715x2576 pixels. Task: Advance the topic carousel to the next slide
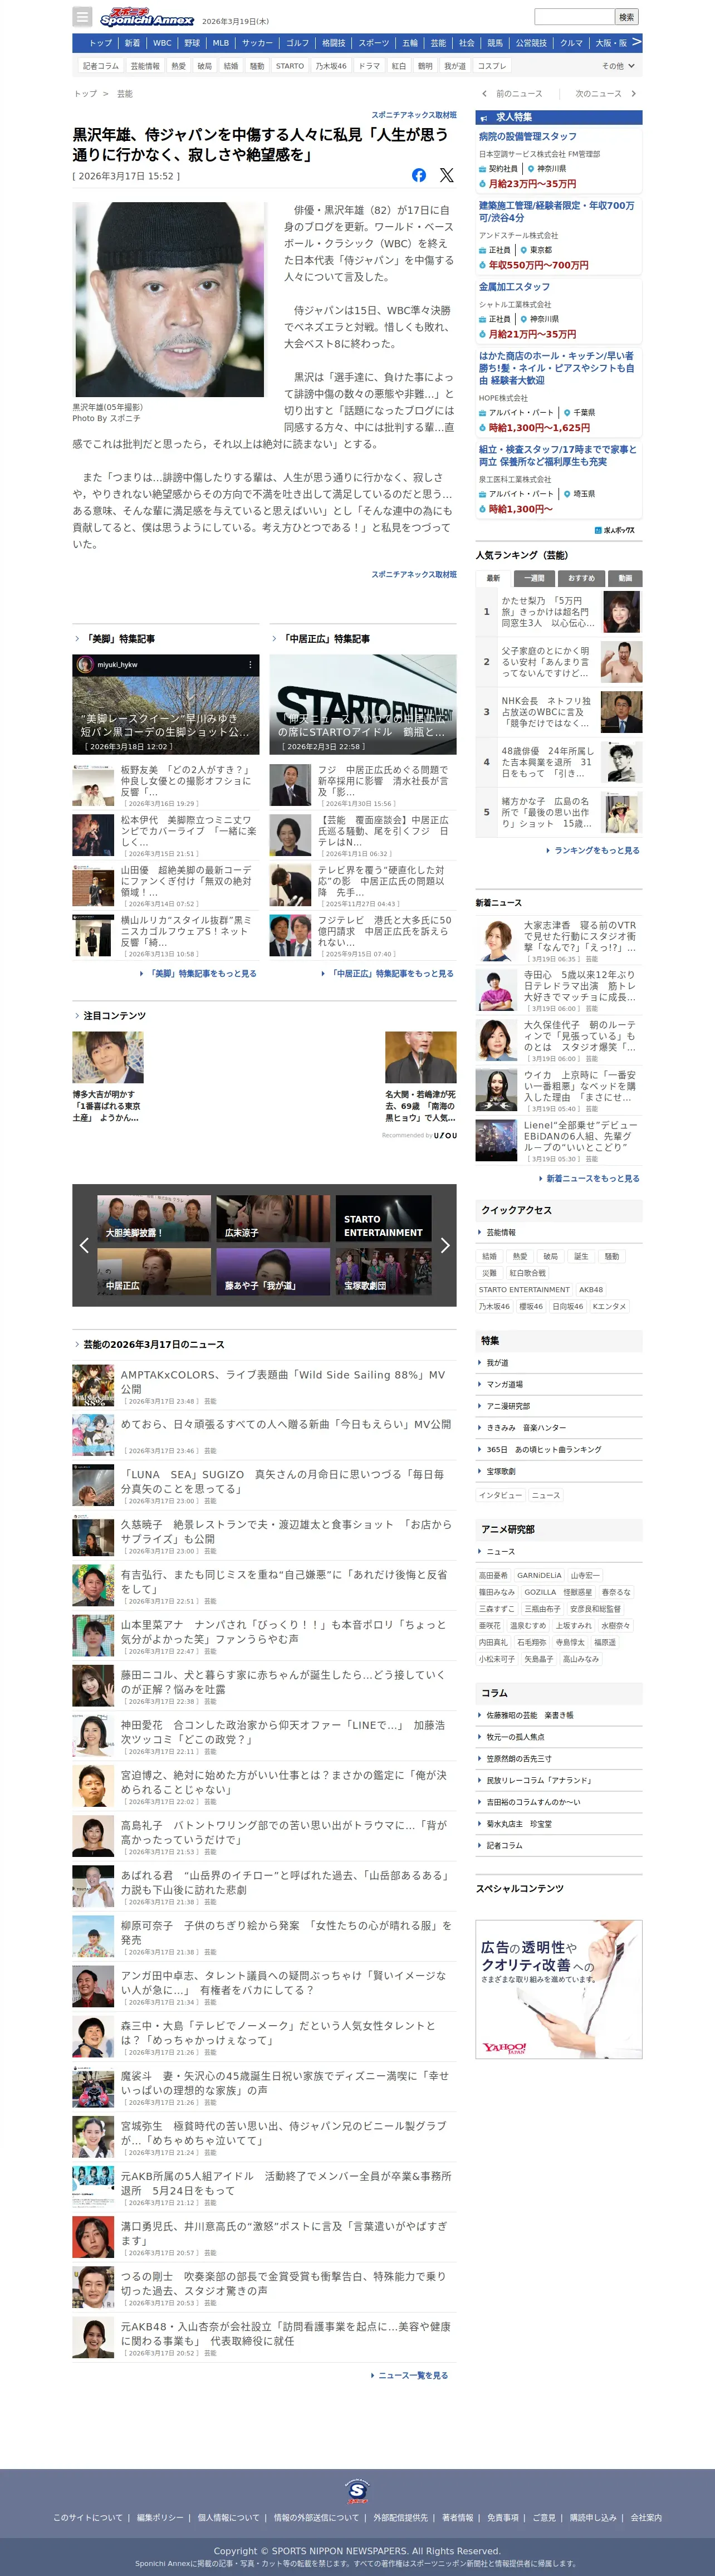click(445, 1245)
